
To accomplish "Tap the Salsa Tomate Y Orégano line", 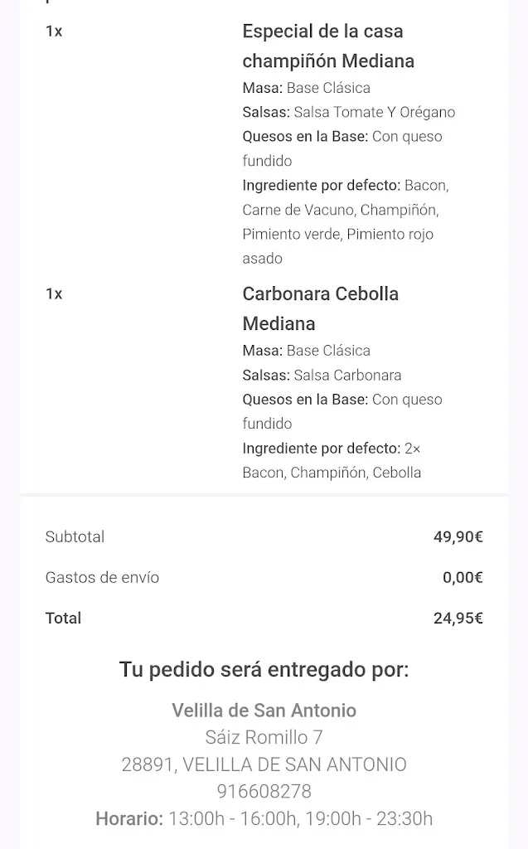I will [348, 112].
